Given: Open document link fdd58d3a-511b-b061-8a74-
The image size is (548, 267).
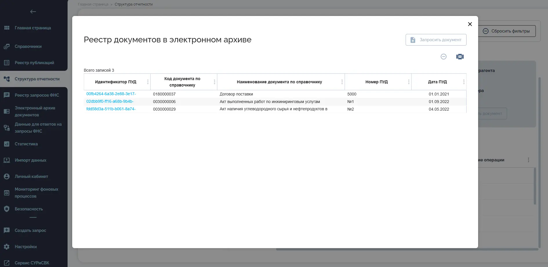Looking at the screenshot, I should [x=111, y=109].
